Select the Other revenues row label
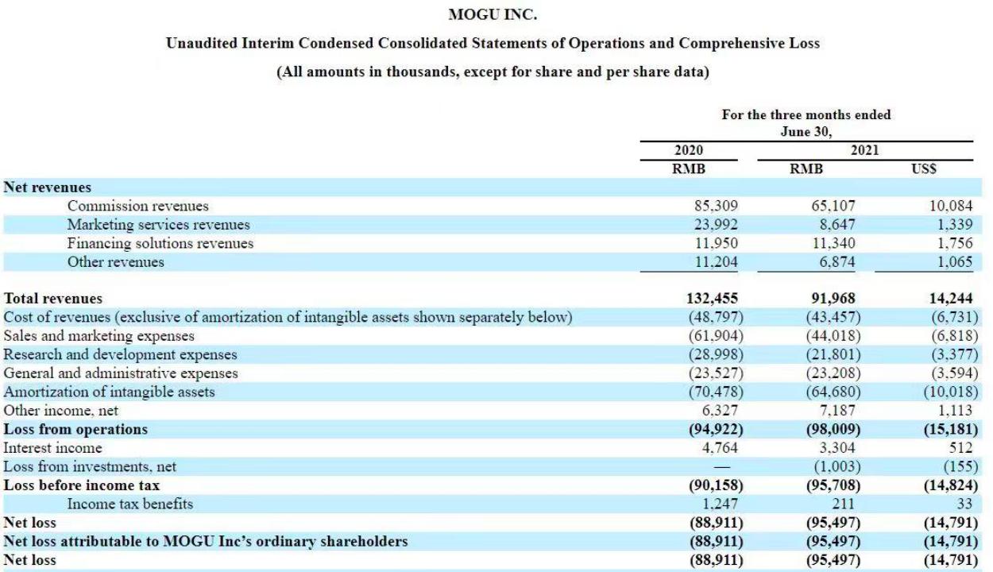This screenshot has height=572, width=993. [x=116, y=261]
